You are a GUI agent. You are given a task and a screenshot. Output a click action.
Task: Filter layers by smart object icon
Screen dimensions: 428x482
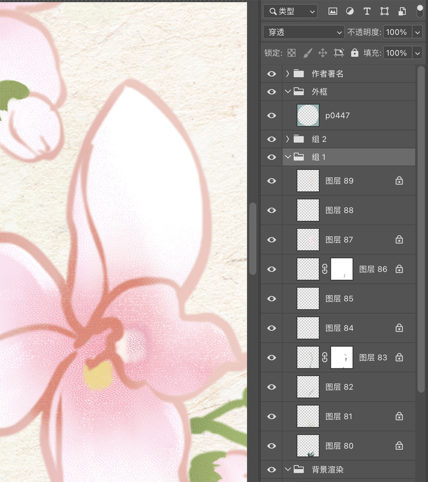coord(402,11)
